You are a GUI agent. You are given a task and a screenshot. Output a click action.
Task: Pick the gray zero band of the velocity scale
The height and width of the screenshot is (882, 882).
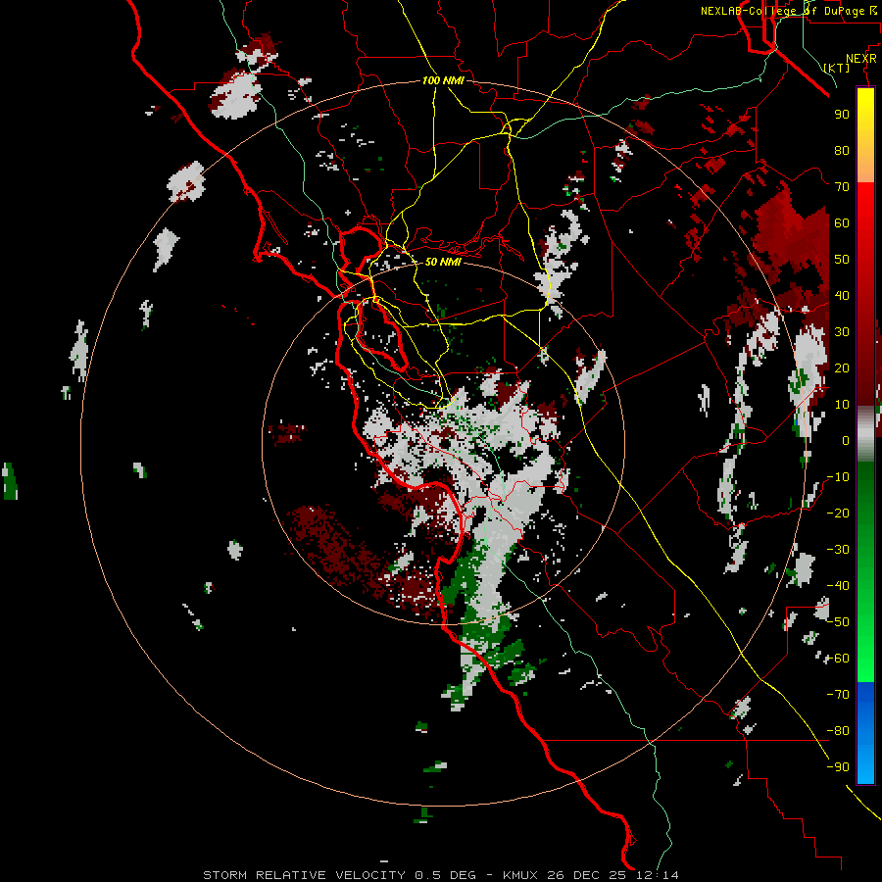tap(865, 433)
